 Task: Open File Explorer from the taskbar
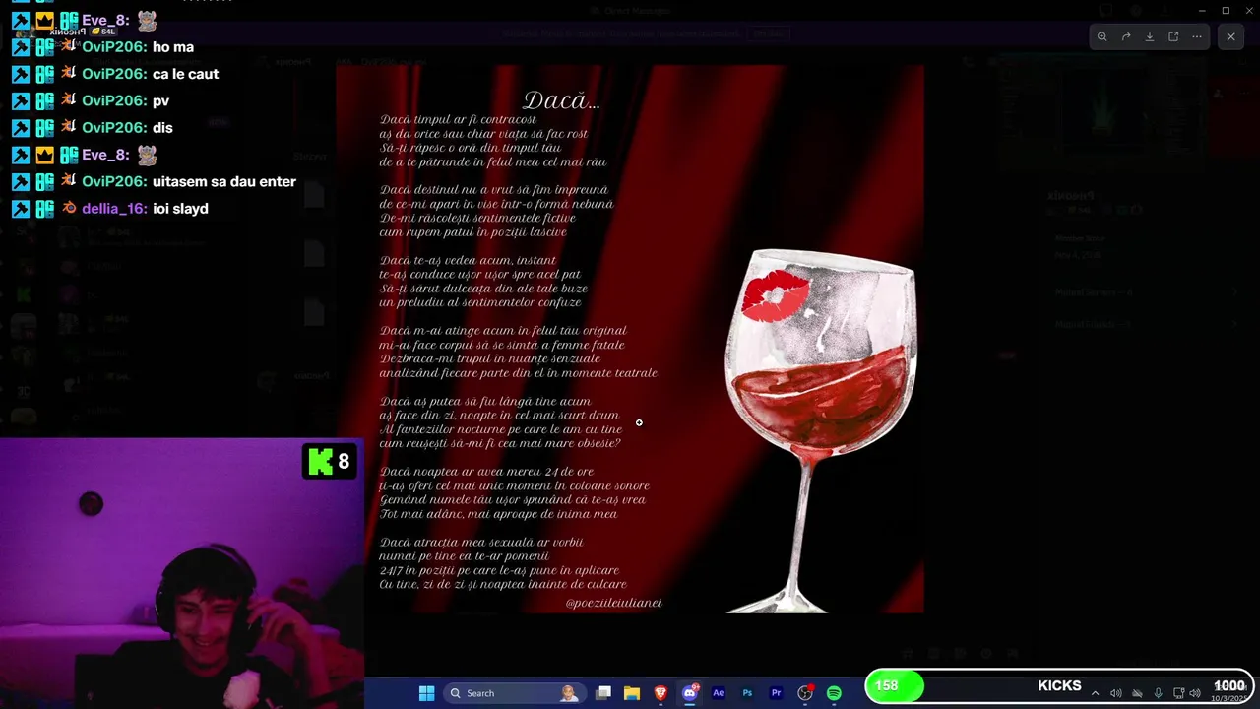(632, 693)
